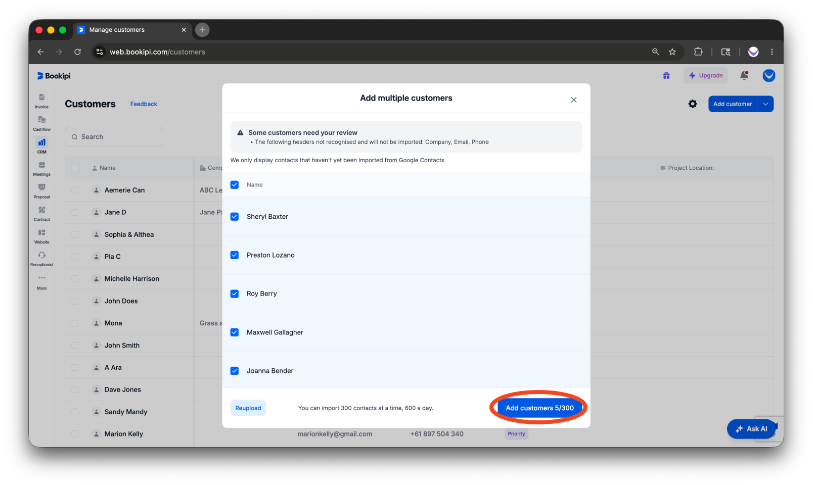Sort by the Name column header
813x485 pixels.
107,168
